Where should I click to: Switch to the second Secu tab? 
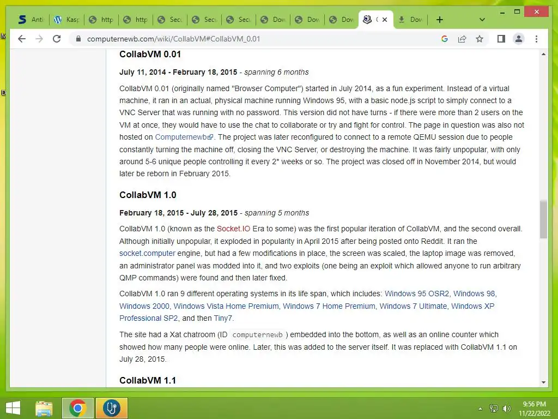coord(204,20)
